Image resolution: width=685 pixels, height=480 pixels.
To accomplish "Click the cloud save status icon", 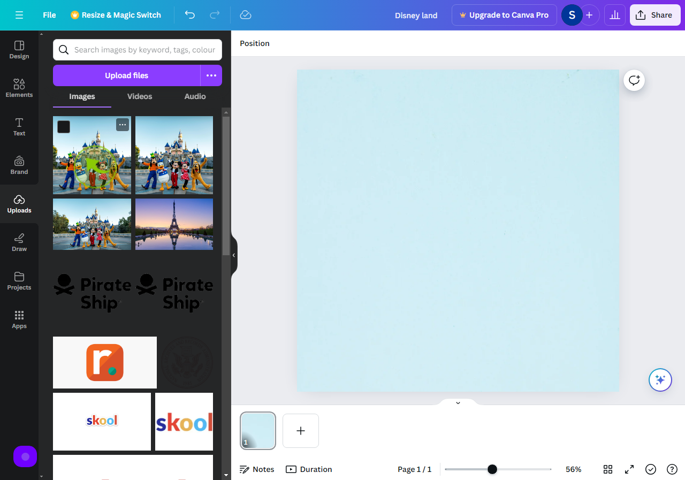I will 246,15.
